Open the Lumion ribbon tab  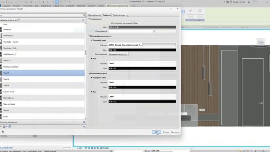[91, 5]
